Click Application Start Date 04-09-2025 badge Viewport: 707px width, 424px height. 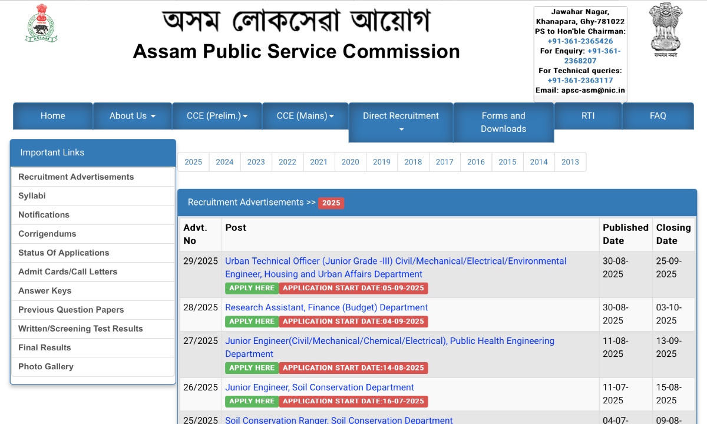point(353,322)
